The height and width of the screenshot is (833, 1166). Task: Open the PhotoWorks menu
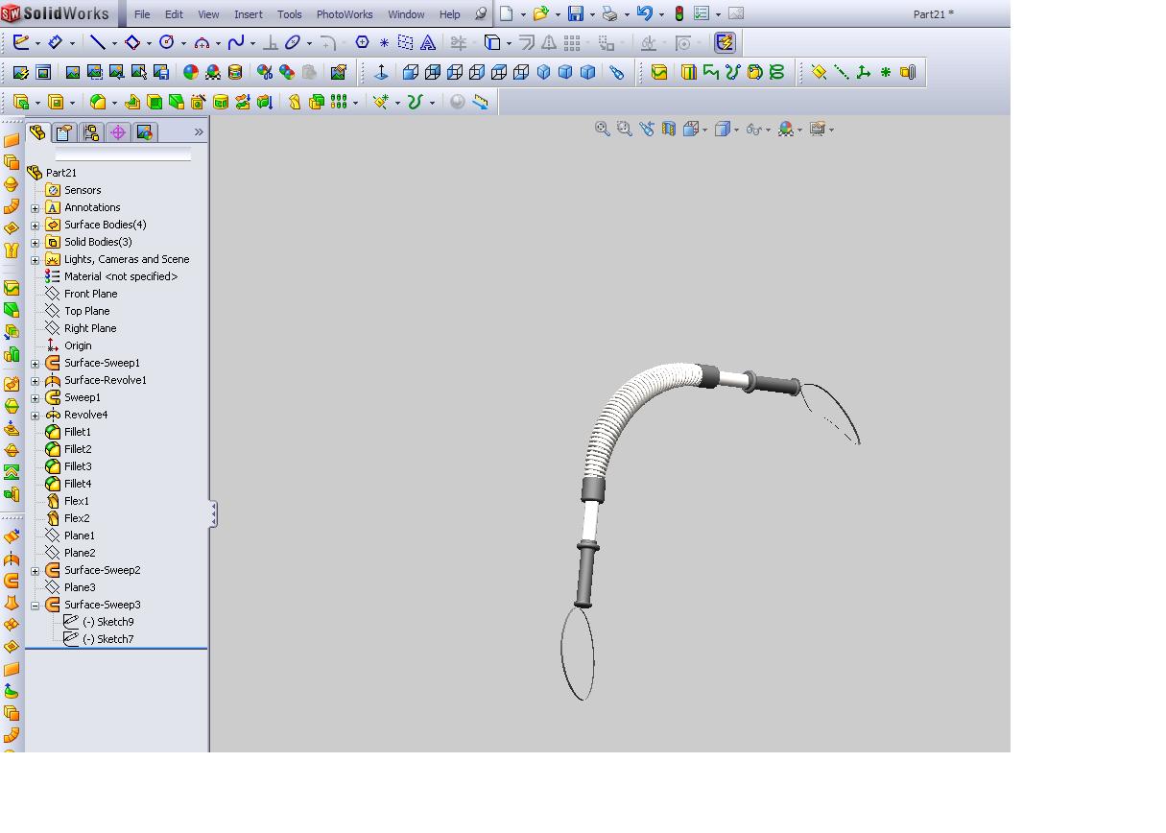coord(345,14)
